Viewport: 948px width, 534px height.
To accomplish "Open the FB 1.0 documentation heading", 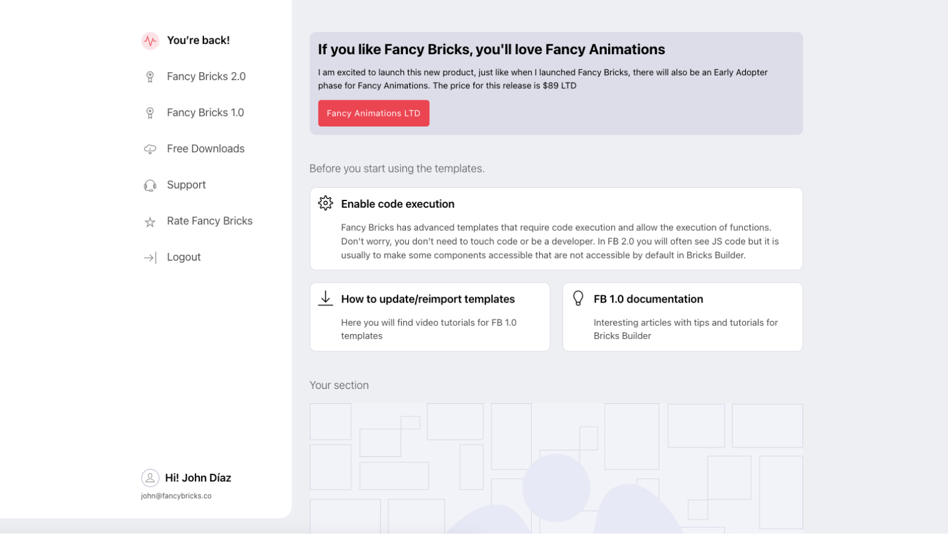I will point(649,300).
